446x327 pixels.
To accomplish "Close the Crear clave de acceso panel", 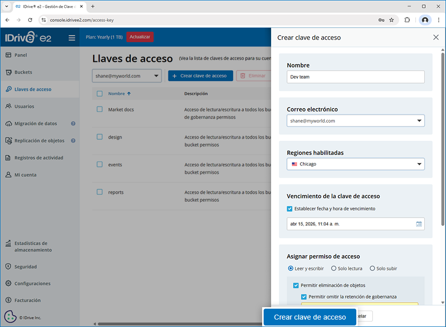I will coord(436,38).
